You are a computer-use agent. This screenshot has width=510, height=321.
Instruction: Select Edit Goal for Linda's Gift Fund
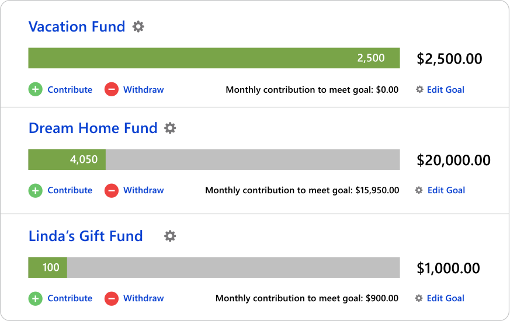click(446, 298)
